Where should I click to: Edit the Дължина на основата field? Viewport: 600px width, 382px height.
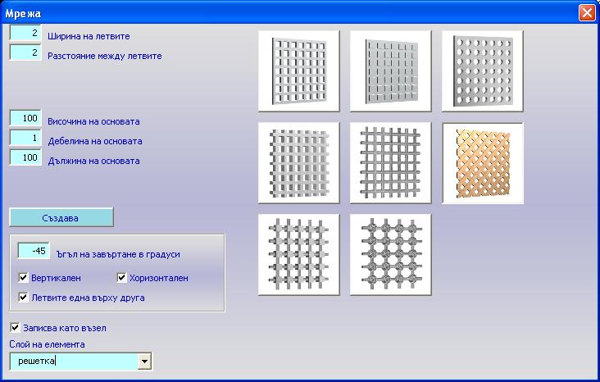[x=25, y=157]
